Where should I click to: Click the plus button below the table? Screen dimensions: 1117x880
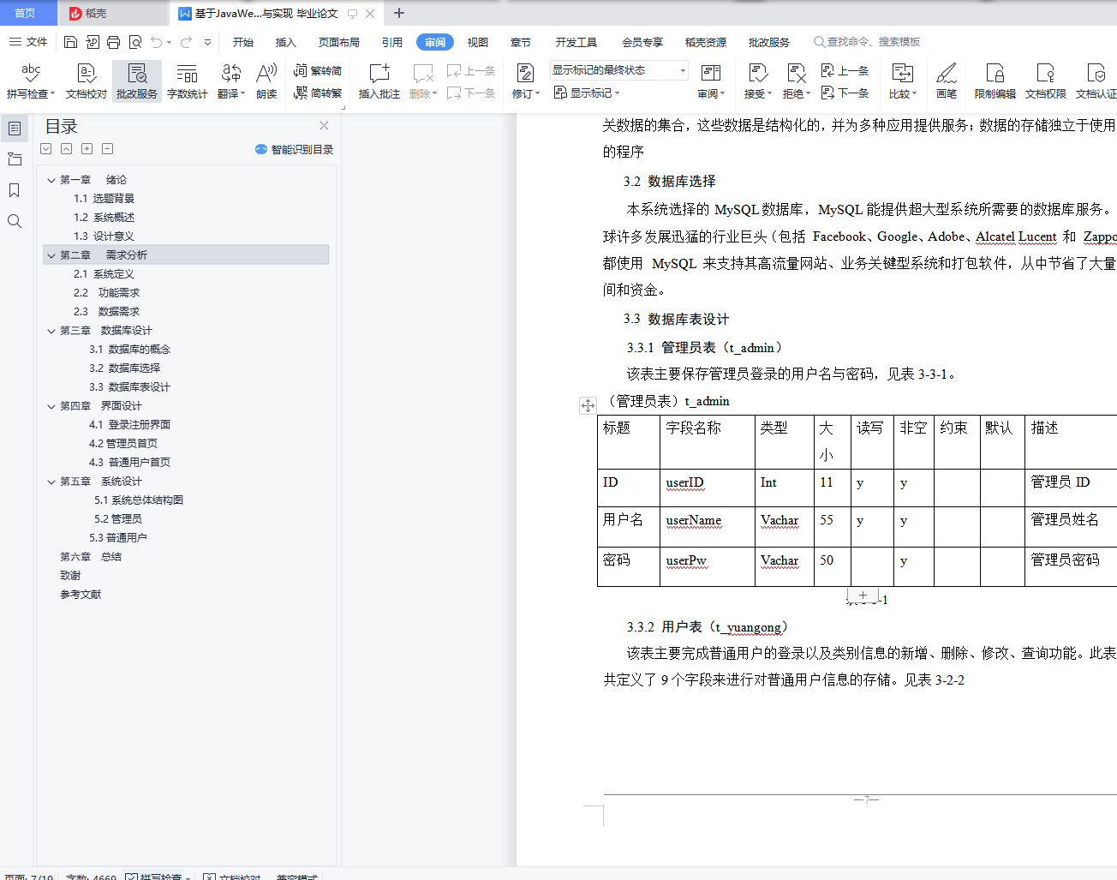pyautogui.click(x=863, y=595)
